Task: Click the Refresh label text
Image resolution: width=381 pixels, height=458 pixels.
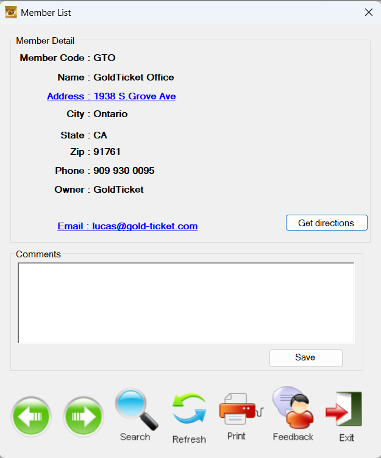Action: (x=189, y=439)
